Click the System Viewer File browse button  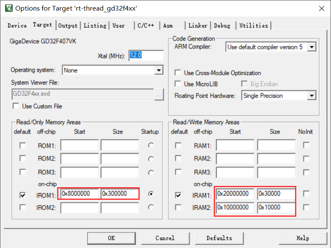tap(159, 94)
